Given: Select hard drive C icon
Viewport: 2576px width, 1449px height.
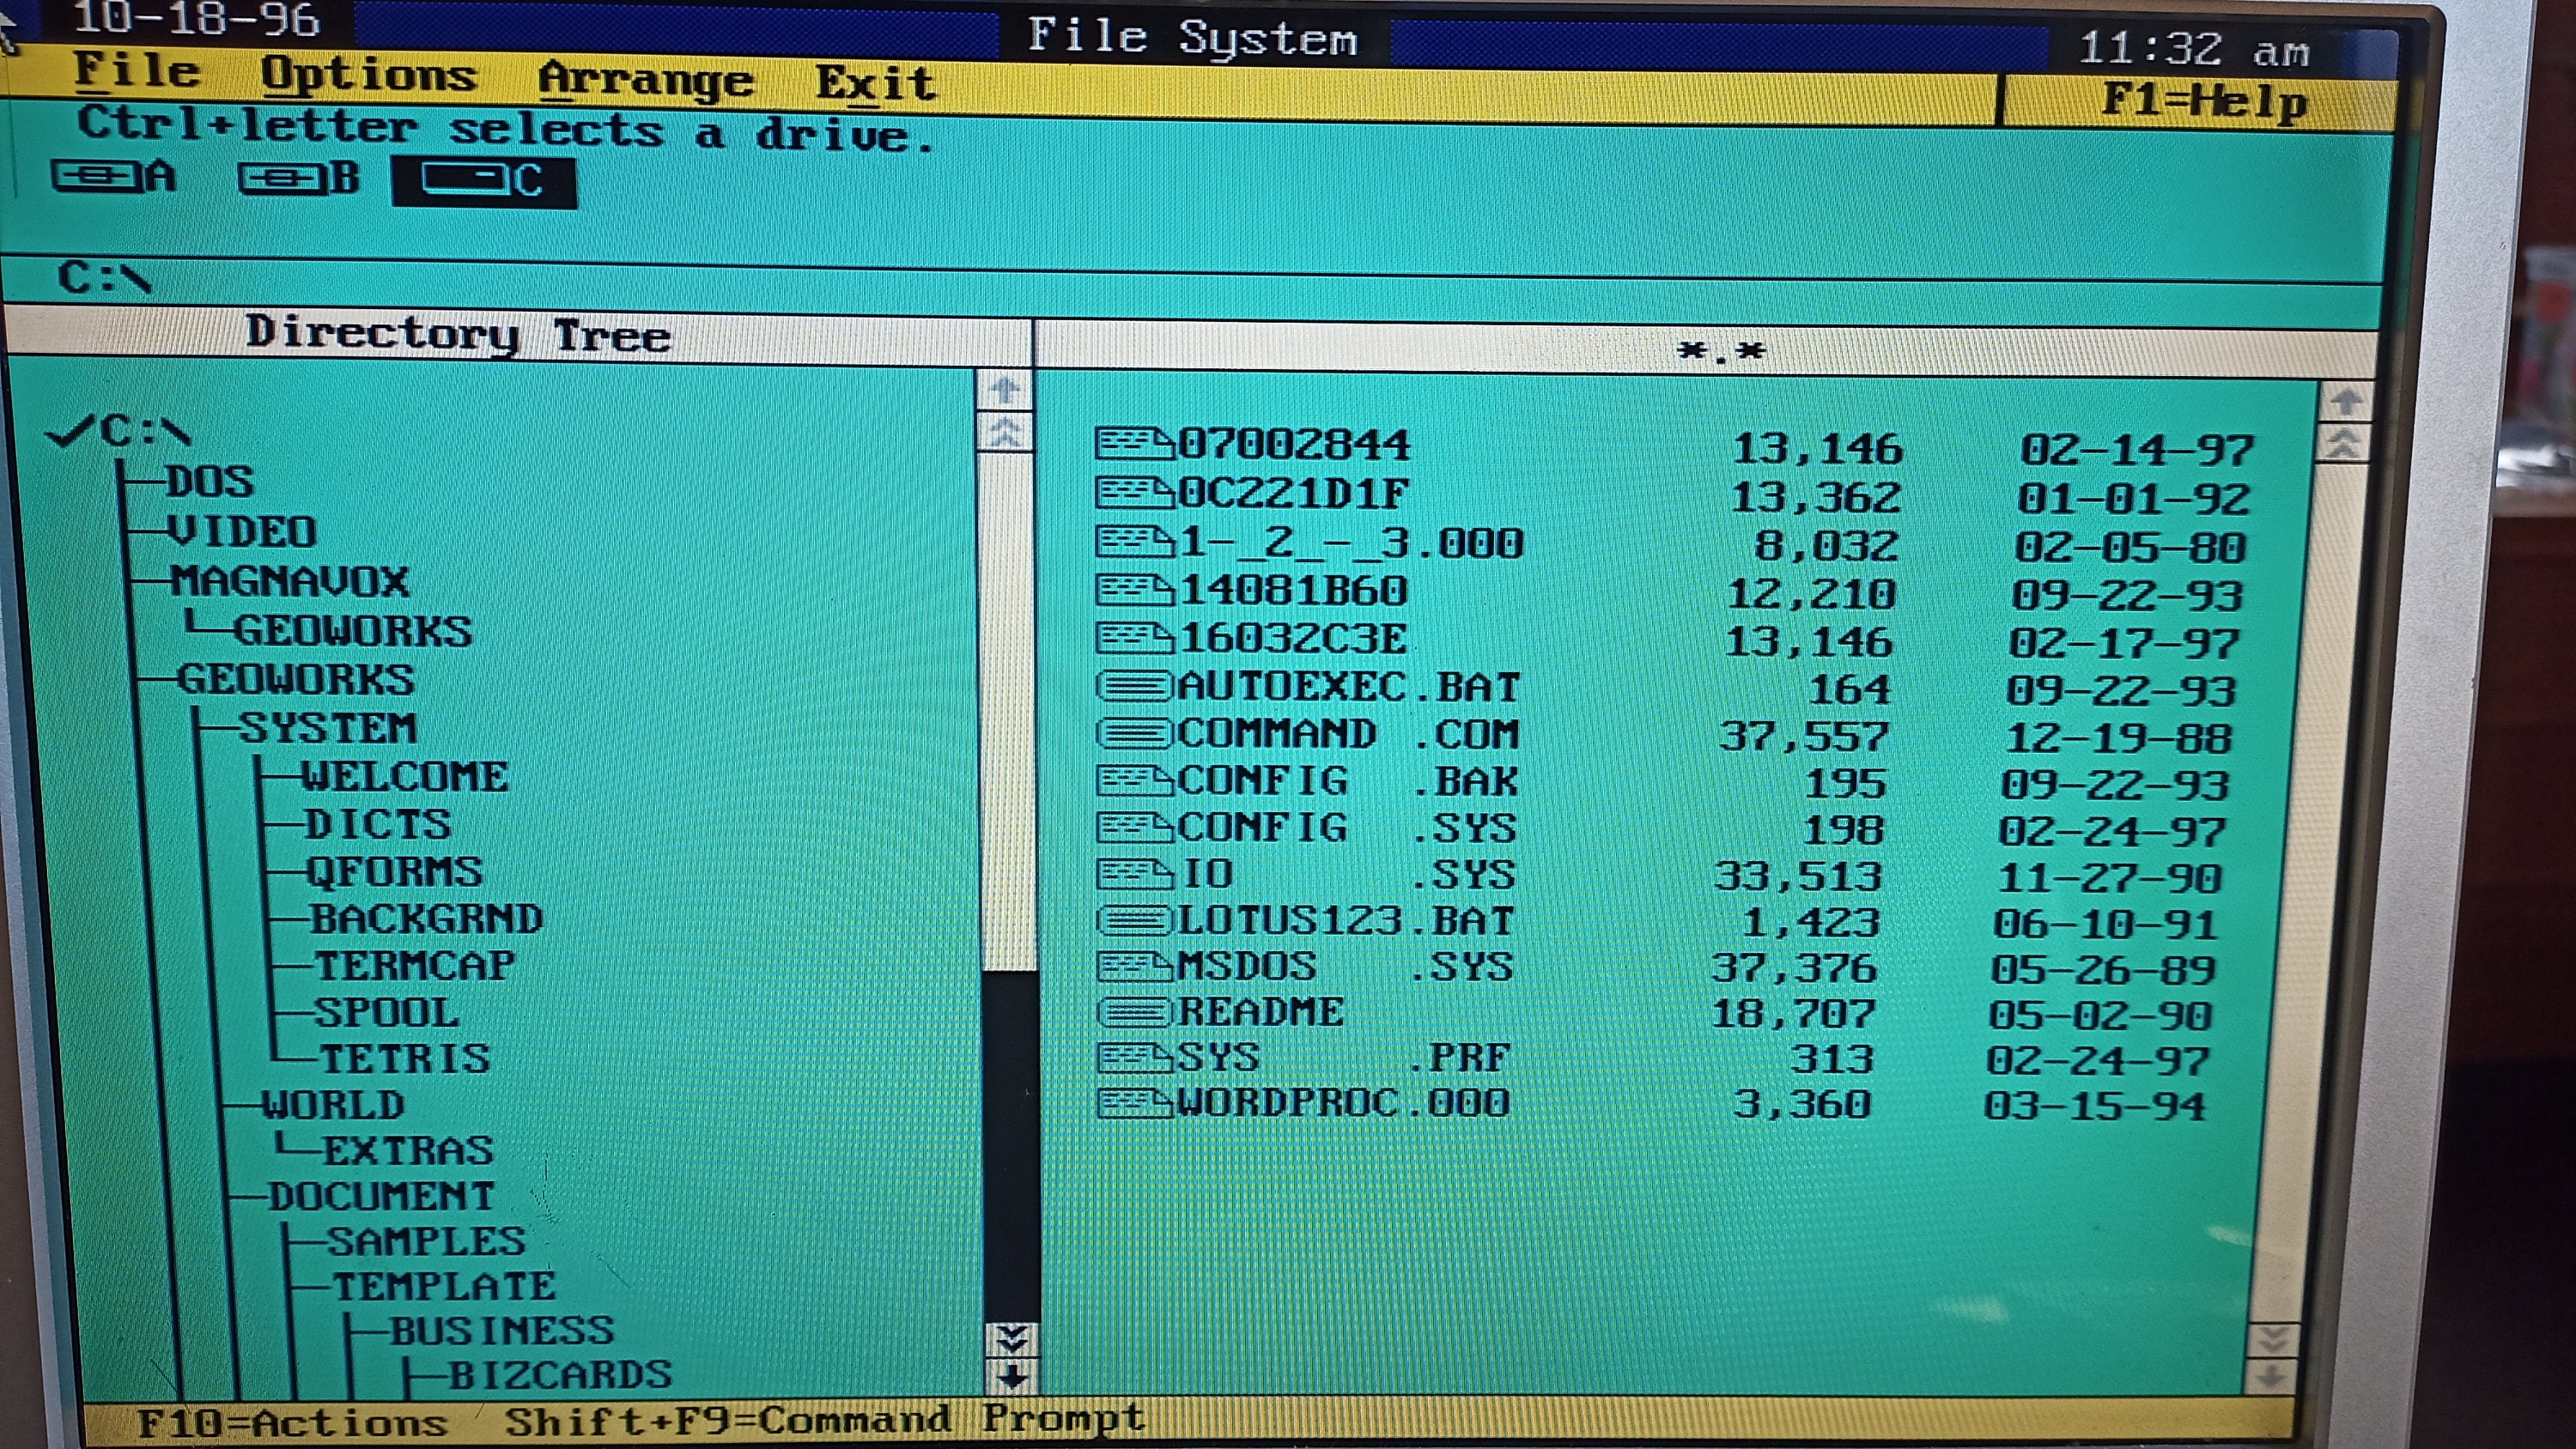Looking at the screenshot, I should click(x=484, y=181).
